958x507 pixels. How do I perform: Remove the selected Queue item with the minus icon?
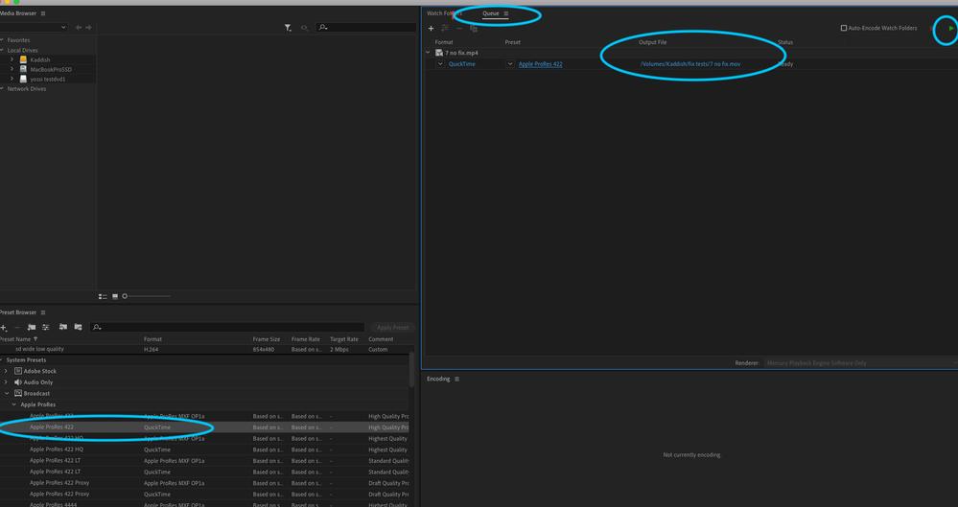click(x=459, y=29)
